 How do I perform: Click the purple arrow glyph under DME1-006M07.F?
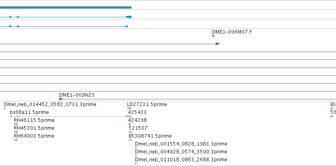click(x=213, y=36)
